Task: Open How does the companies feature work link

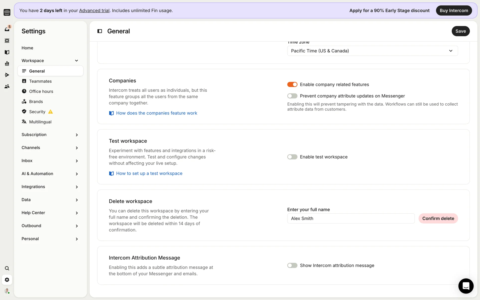Action: 156,113
